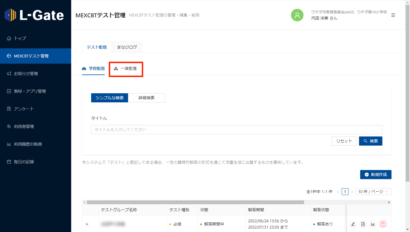Screen dimensions: 410x232
Task: Click the L-Gate logo
Action: [x=34, y=15]
